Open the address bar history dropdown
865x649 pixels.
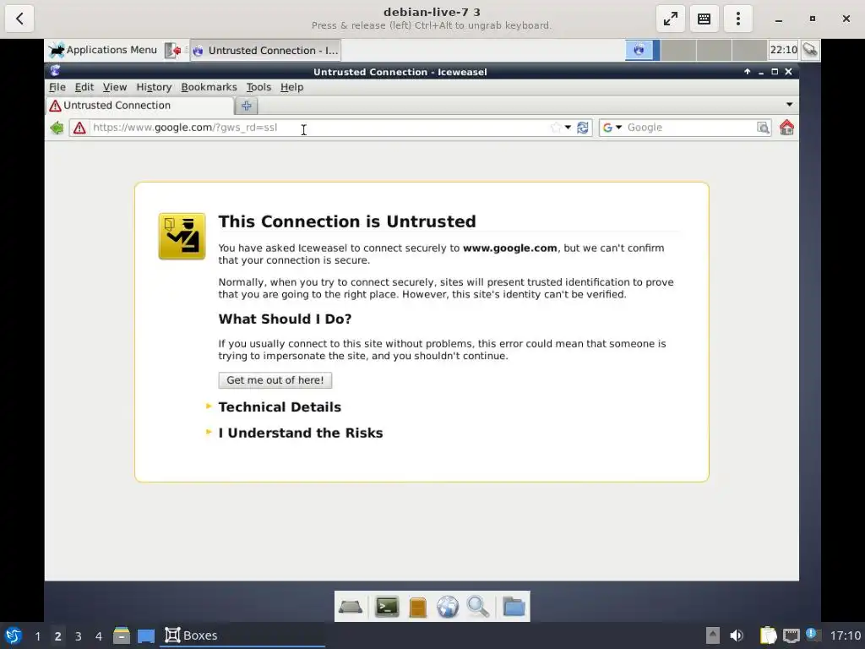[568, 128]
